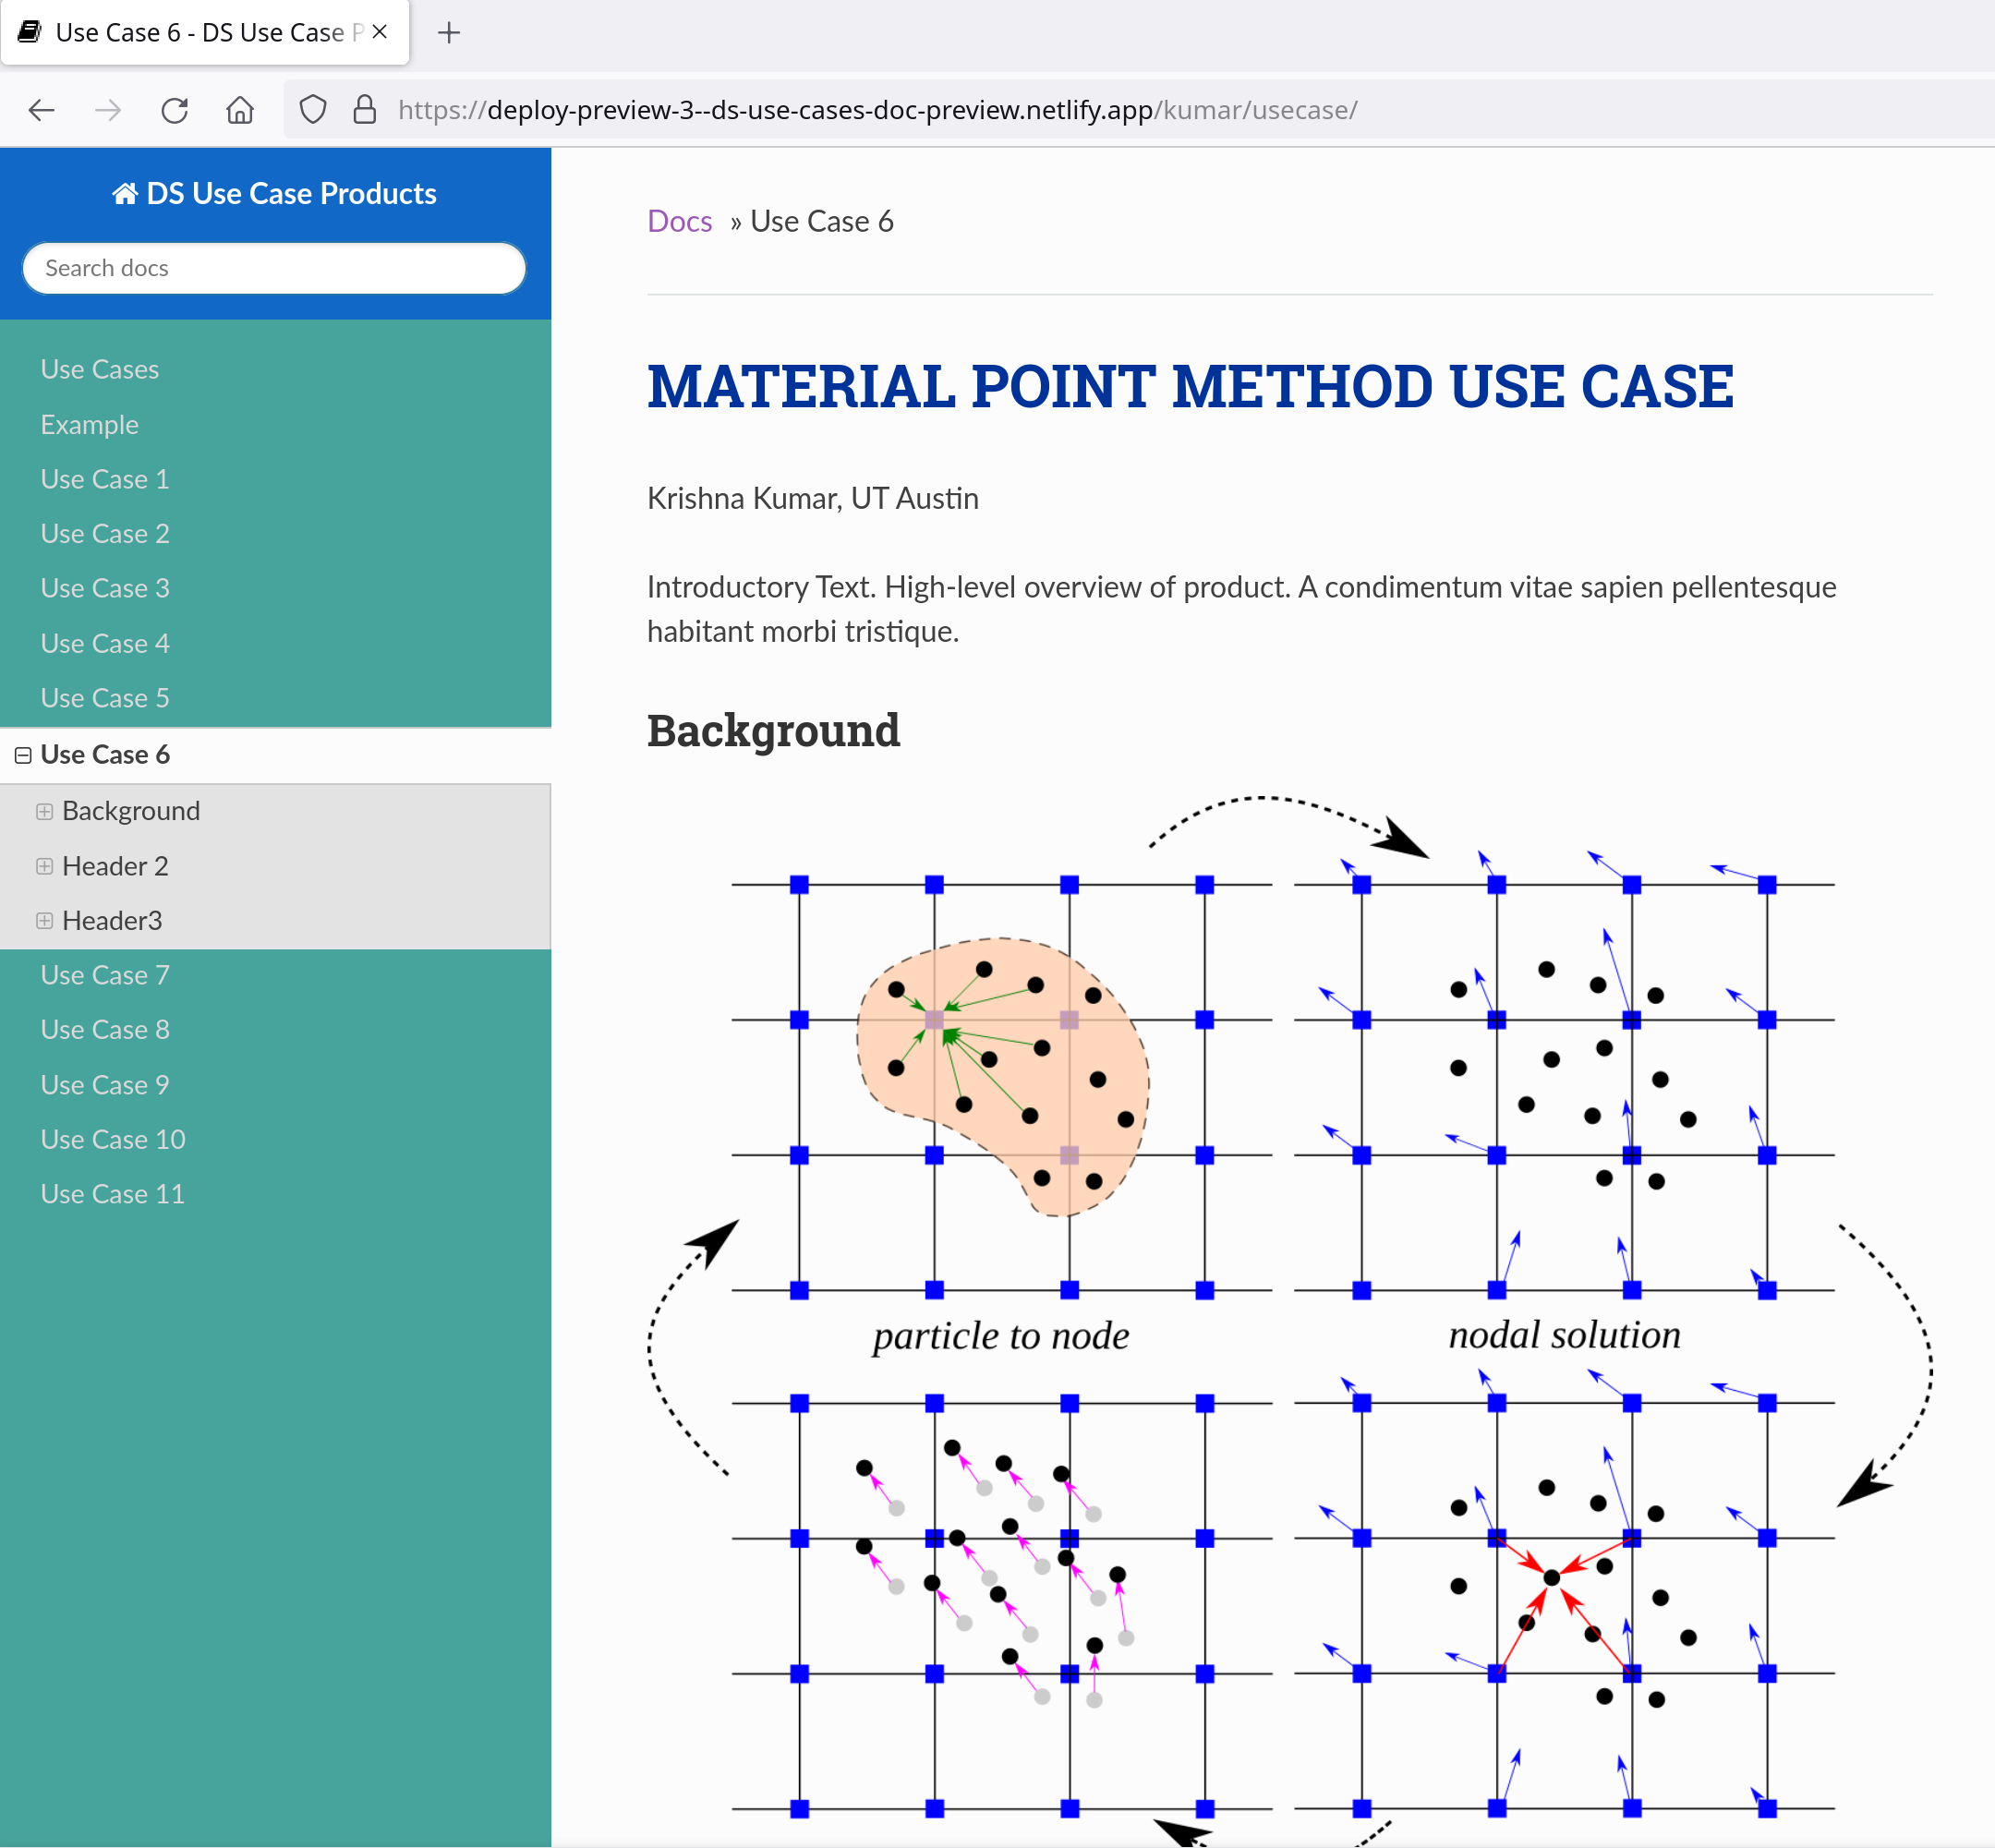The height and width of the screenshot is (1848, 1995).
Task: Follow the Docs breadcrumb link
Action: pyautogui.click(x=679, y=221)
